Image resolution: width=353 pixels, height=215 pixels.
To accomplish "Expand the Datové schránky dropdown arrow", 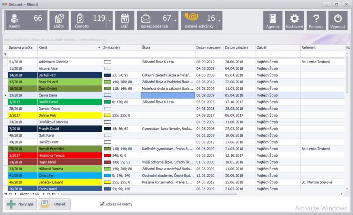I will pyautogui.click(x=220, y=21).
